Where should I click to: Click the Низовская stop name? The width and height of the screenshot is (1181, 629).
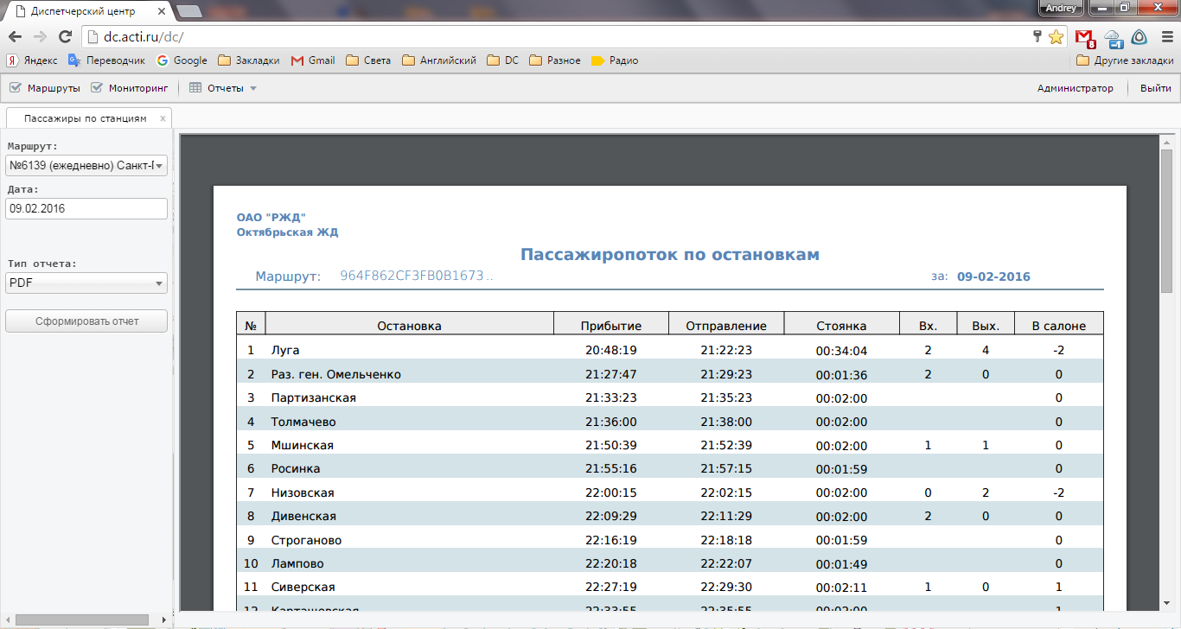[x=303, y=492]
